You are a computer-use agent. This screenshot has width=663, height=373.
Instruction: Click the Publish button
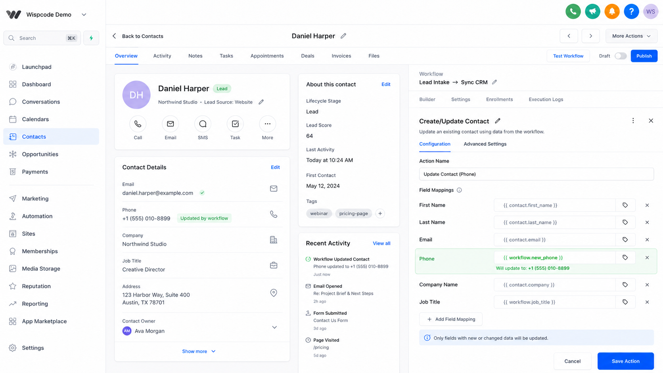tap(644, 56)
